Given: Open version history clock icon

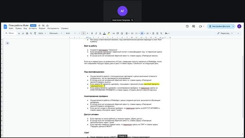Looking at the screenshot, I should coord(187,26).
